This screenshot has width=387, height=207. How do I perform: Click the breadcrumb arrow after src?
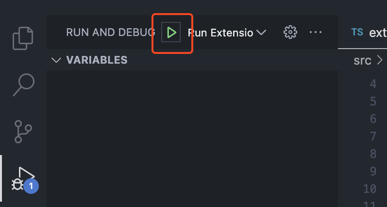(380, 60)
